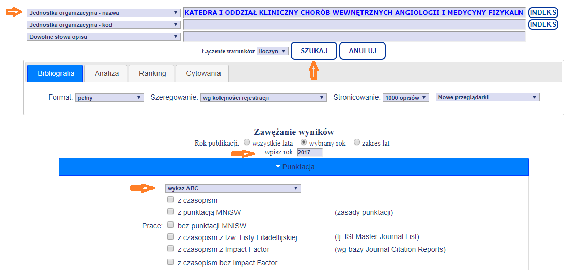Select the Bibliografia tab

point(56,73)
